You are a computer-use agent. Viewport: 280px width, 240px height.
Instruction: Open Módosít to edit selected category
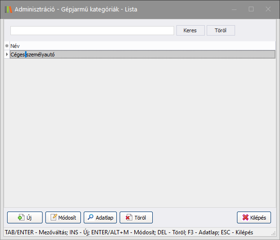coord(63,217)
